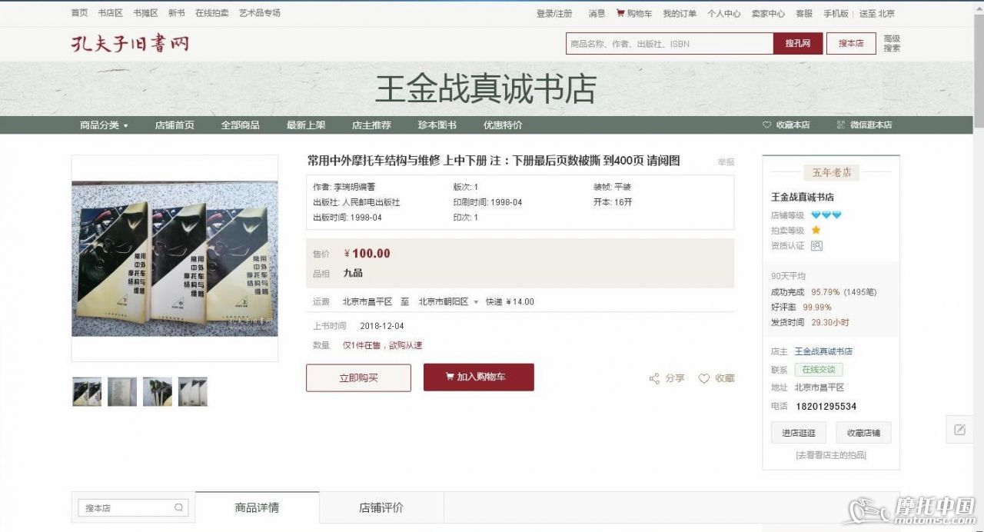Open 我的订单 in the top bar

(680, 13)
